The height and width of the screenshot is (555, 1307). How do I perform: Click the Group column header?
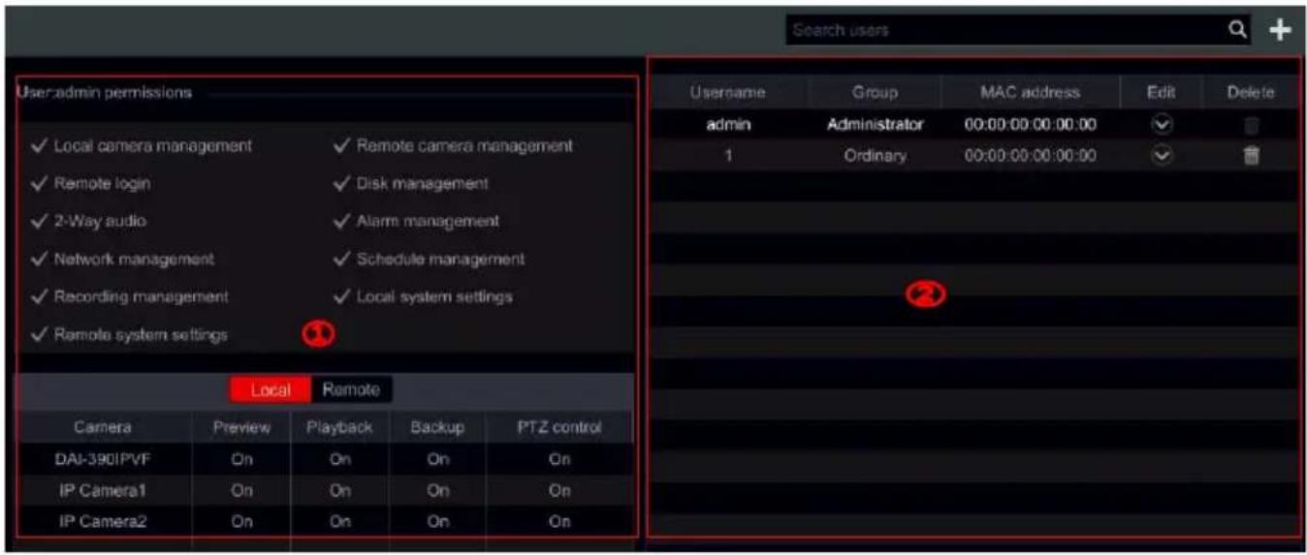(875, 92)
